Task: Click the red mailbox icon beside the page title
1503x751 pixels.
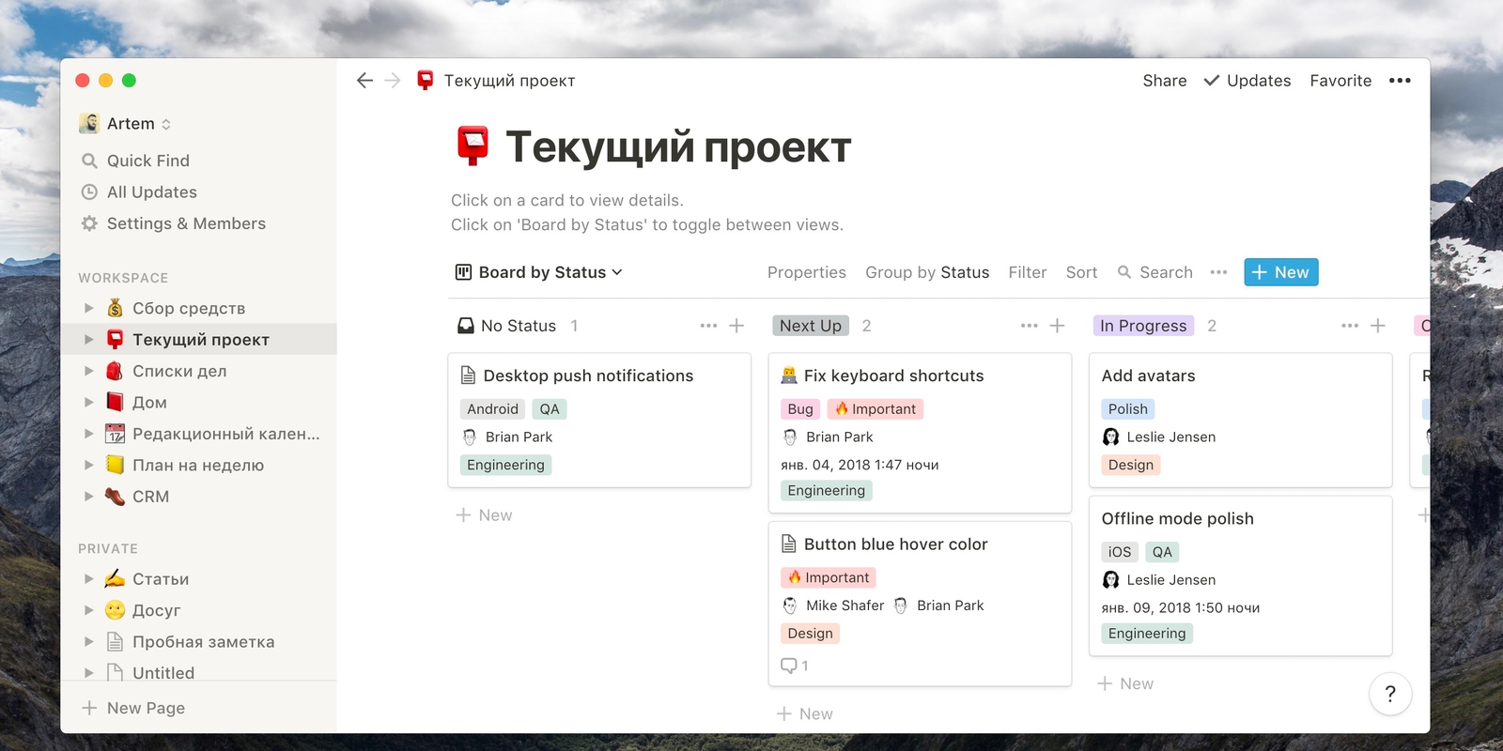Action: coord(473,146)
